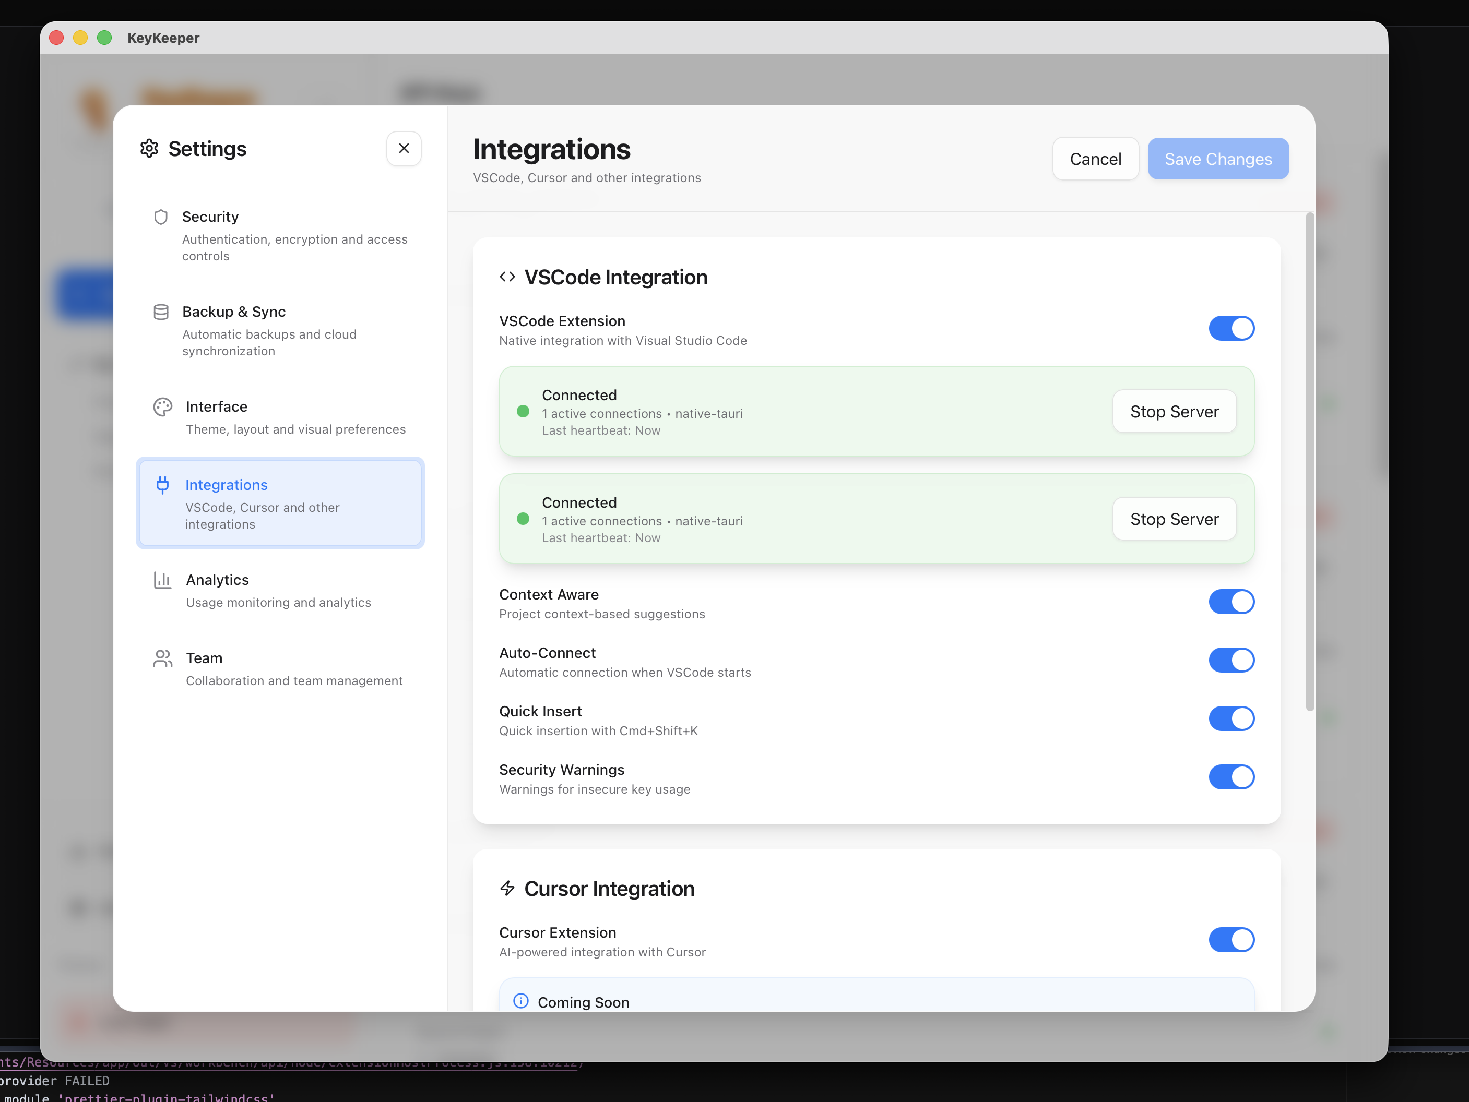Click the yellow macOS minimize button
The image size is (1469, 1102).
click(80, 38)
